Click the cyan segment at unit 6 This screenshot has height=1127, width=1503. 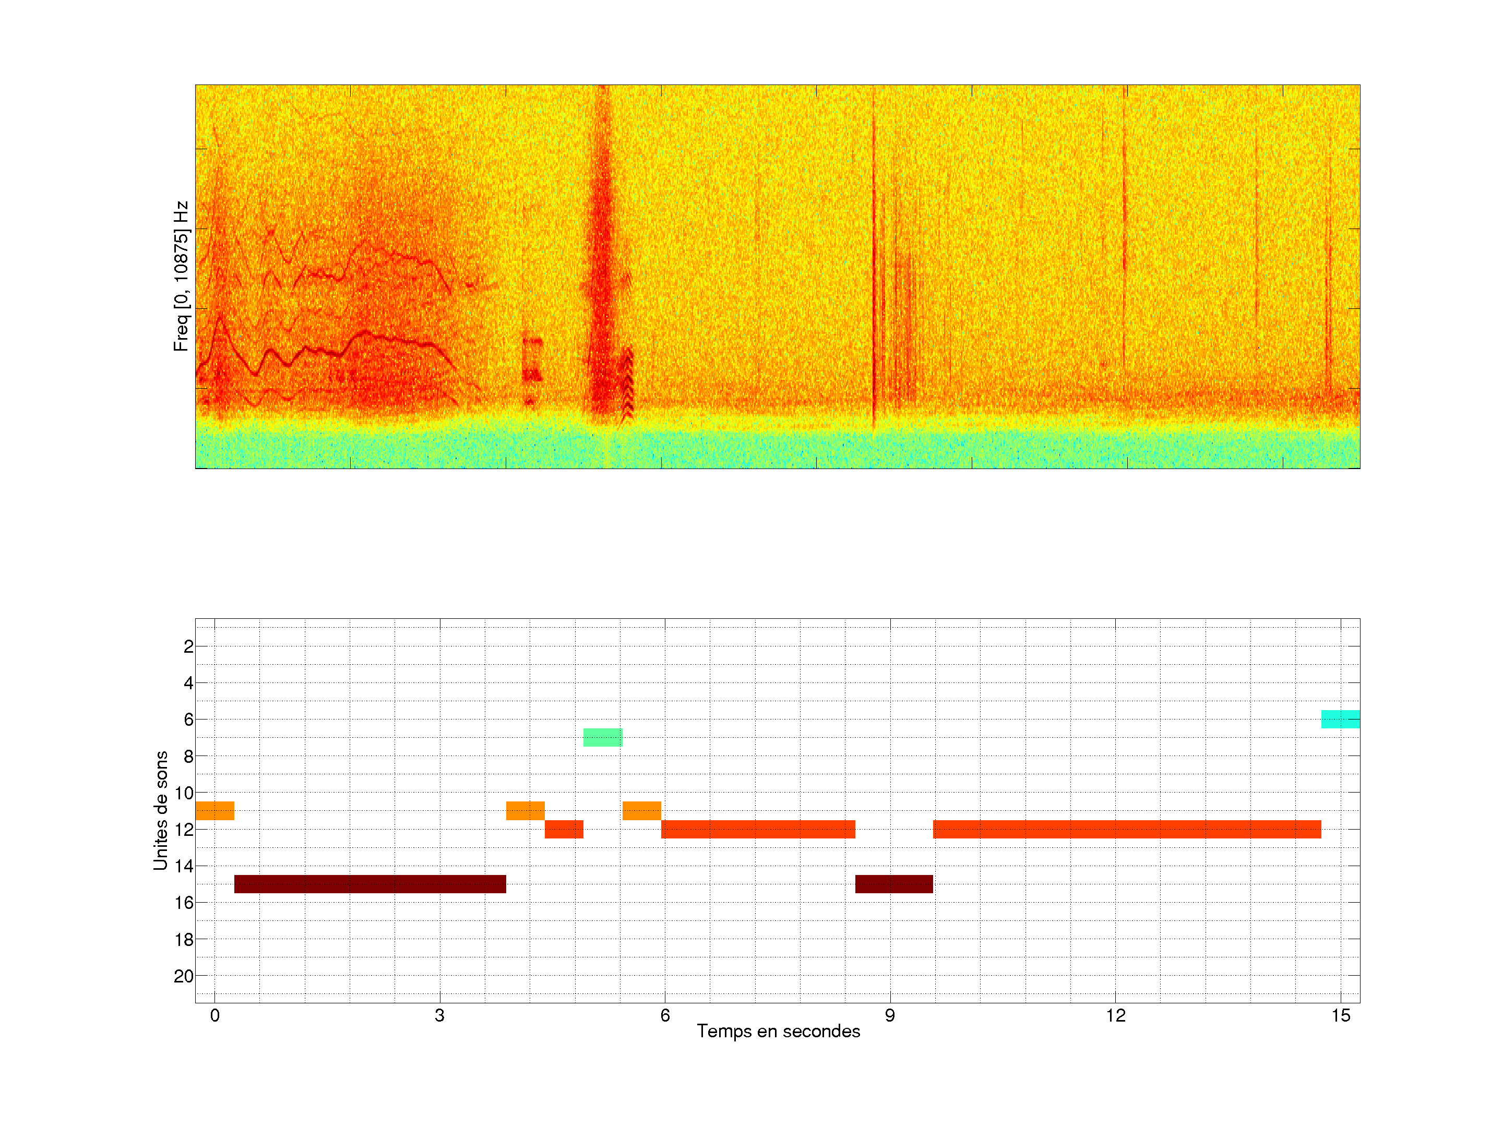coord(1340,719)
